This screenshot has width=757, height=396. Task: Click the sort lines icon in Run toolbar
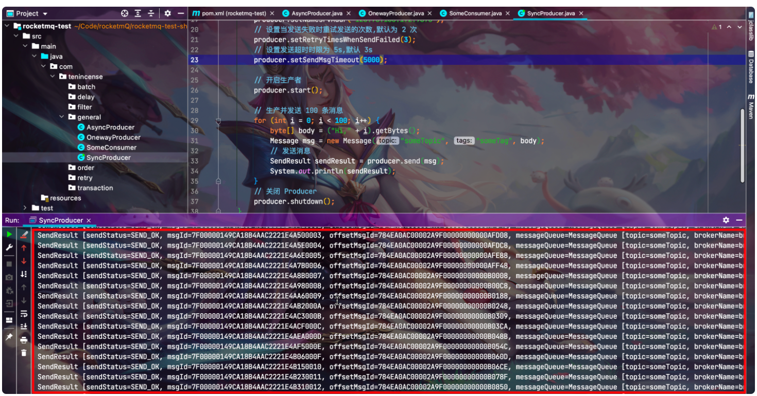(24, 275)
